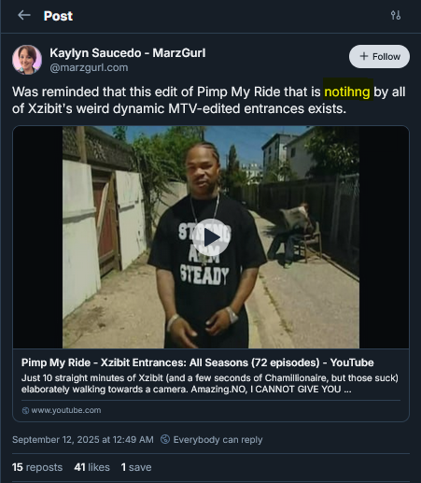Click the link card description text
Screen dimensions: 421x483
[210, 384]
